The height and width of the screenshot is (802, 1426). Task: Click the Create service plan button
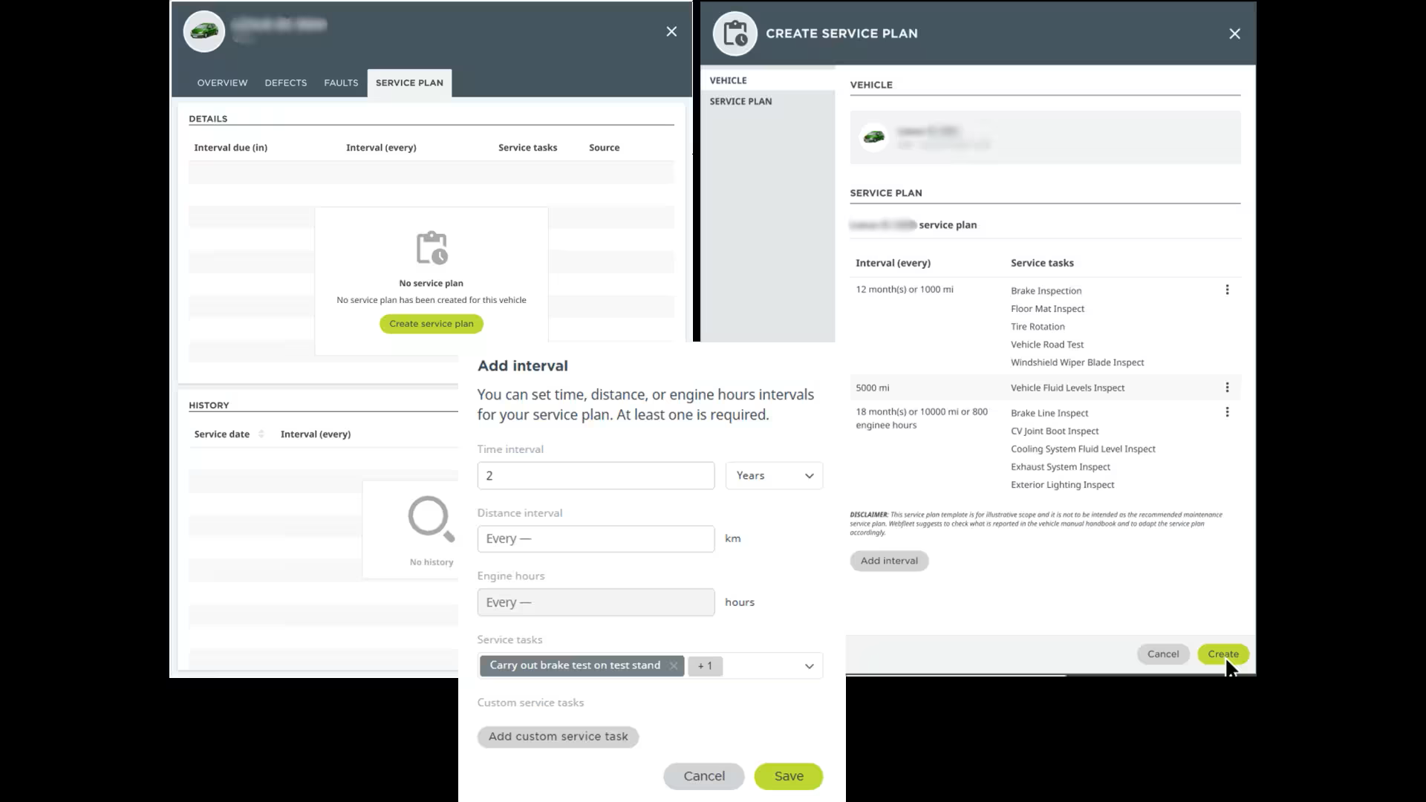(431, 324)
